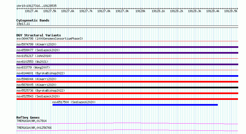Select the RefSeq Genes track title

(x=28, y=117)
